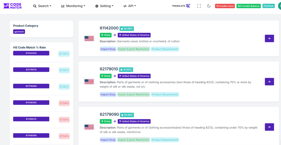
Task: Enter fullscreen mode via expand icon
Action: pos(199,6)
